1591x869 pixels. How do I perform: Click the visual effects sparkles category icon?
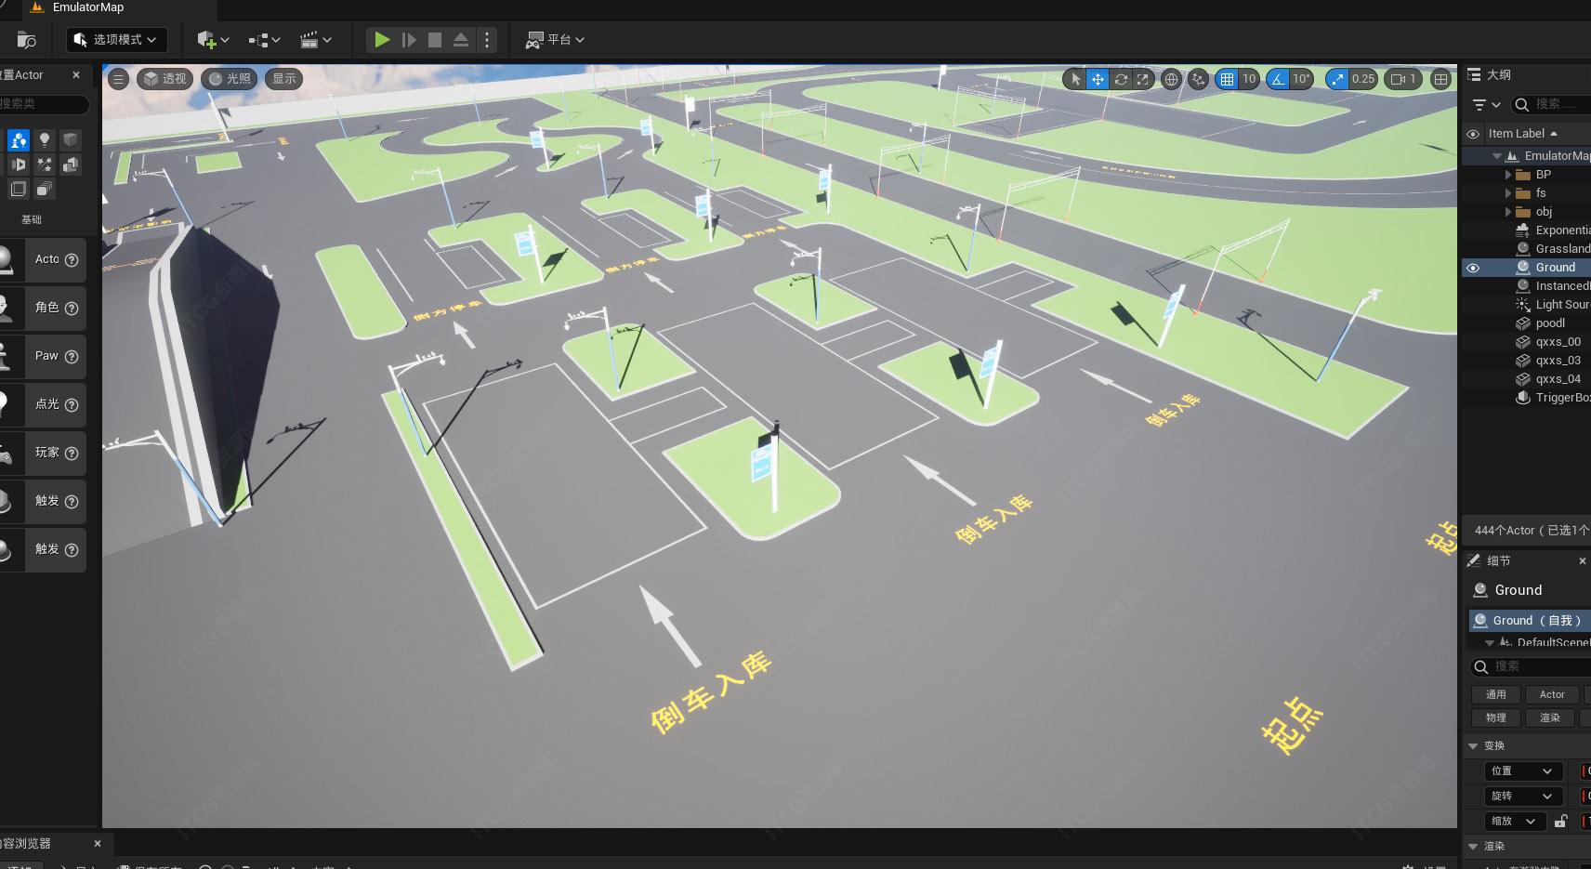(x=44, y=165)
